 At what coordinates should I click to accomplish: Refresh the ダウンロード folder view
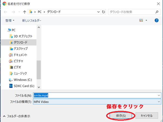[104, 12]
